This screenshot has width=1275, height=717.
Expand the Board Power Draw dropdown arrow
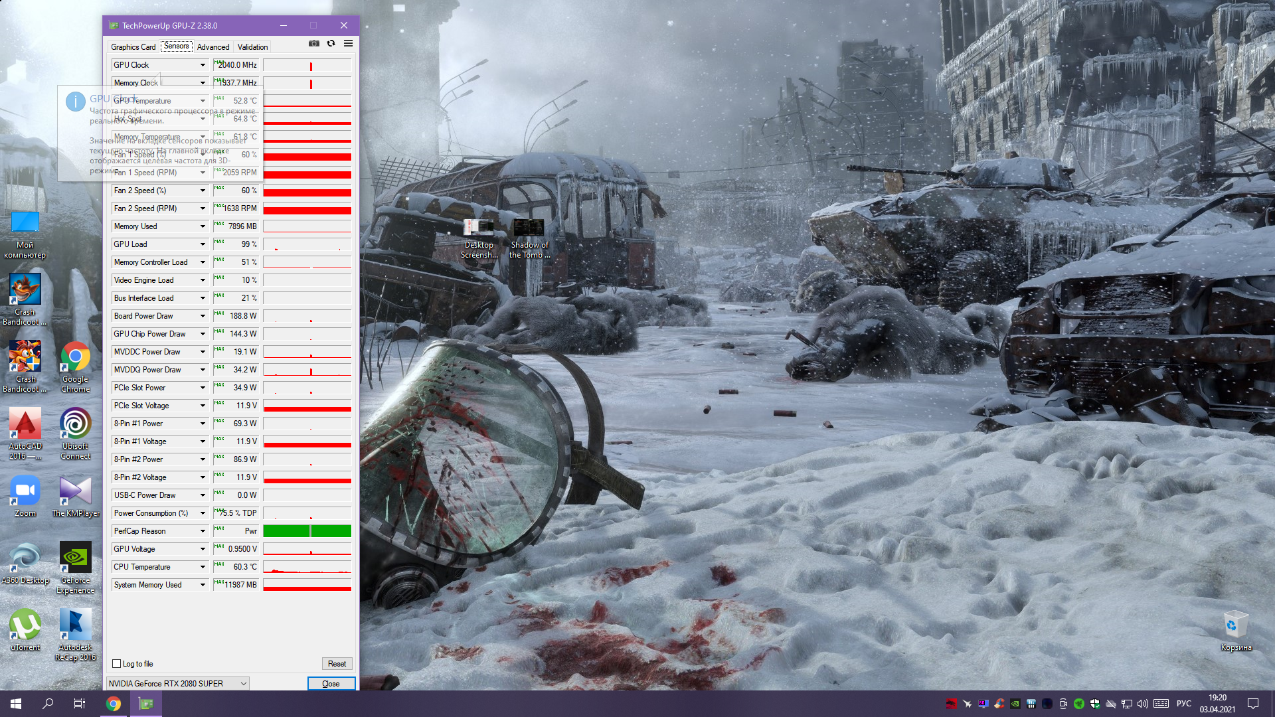pos(203,316)
